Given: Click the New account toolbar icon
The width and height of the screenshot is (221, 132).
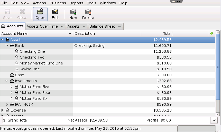Looking at the screenshot, I should [x=73, y=12].
